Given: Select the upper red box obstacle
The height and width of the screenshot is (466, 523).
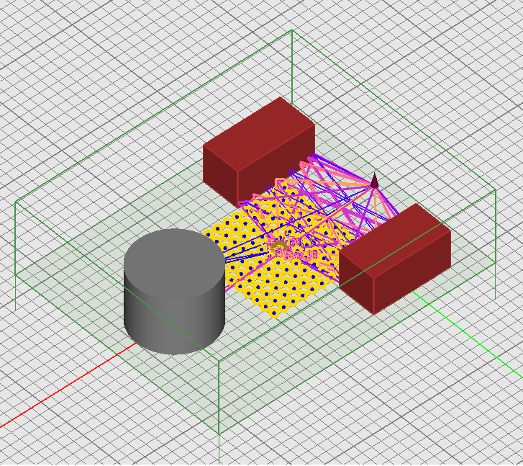Looking at the screenshot, I should click(259, 151).
